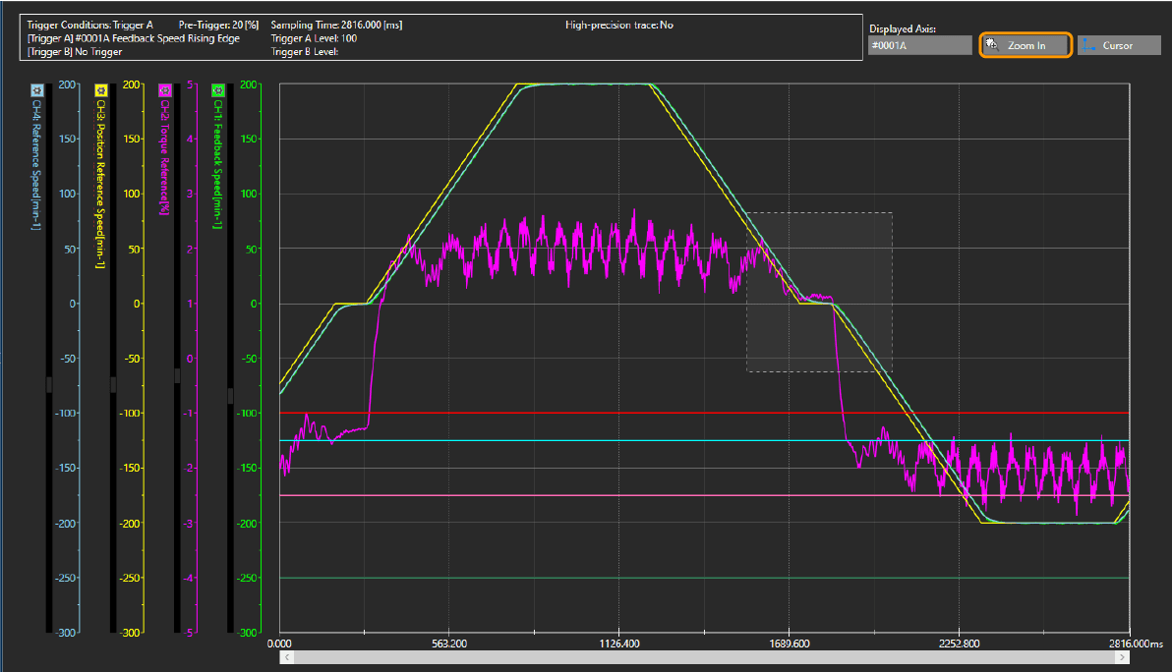Click the CH2 Torque Reference axis label
1172x672 pixels.
[164, 157]
